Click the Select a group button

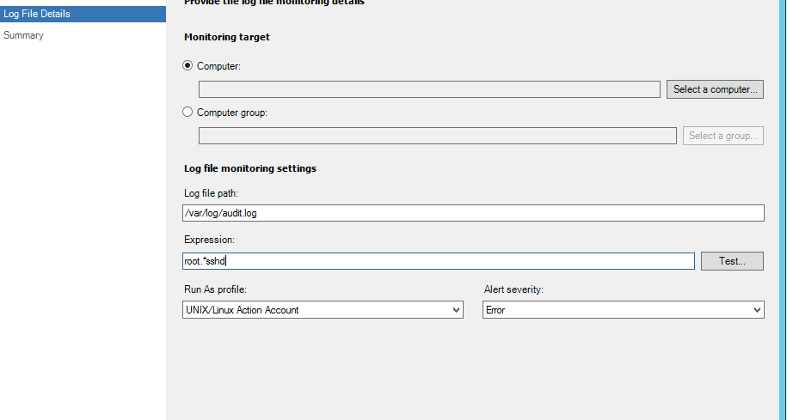723,136
